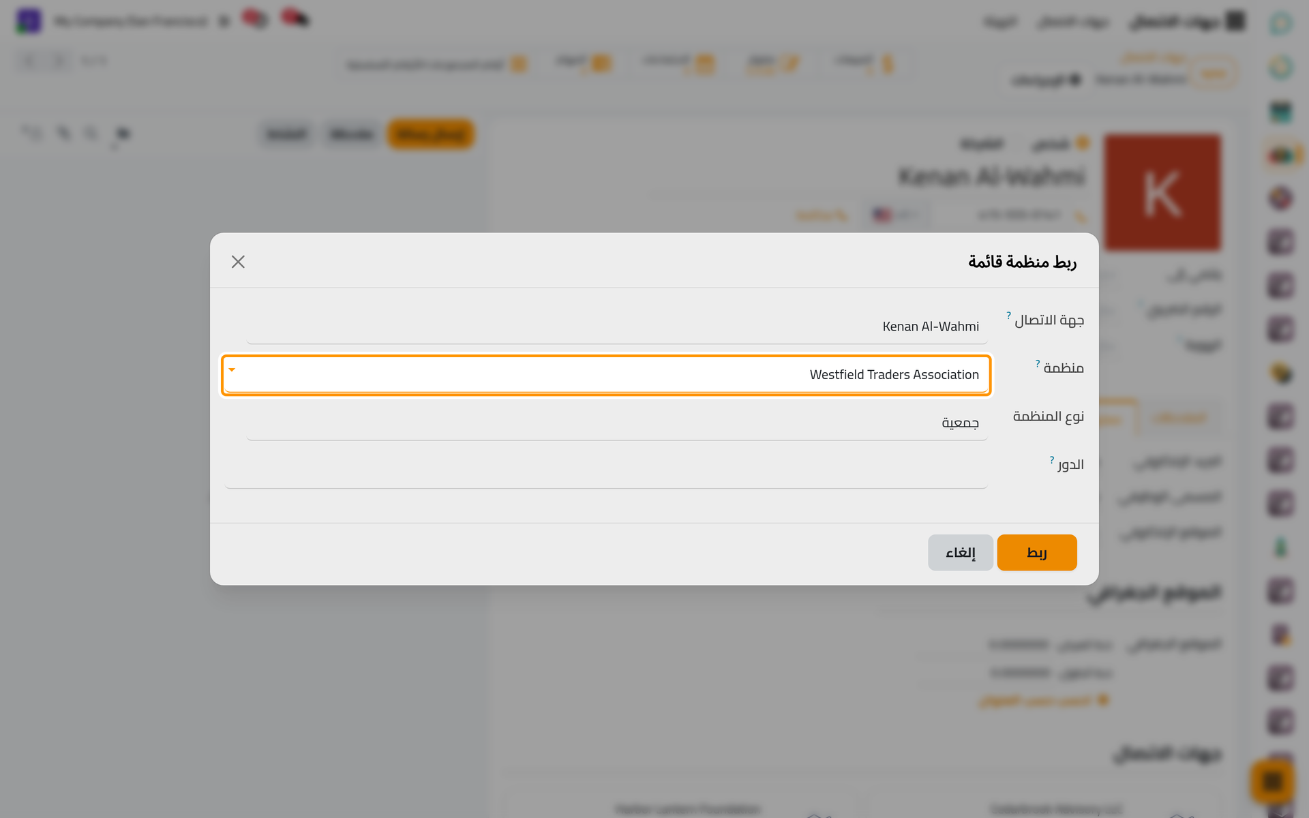This screenshot has height=818, width=1309.
Task: Click the dialog title ربط منظمة قائمة
Action: [1022, 262]
